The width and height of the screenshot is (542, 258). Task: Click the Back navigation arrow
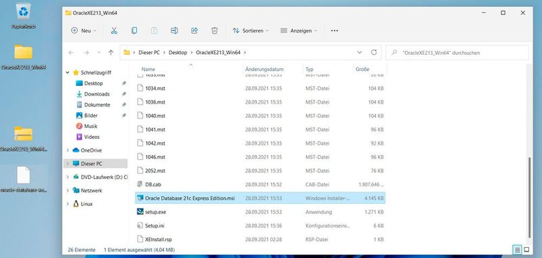coord(71,53)
